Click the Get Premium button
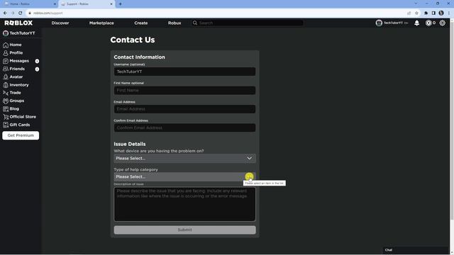454x255 pixels. tap(21, 135)
